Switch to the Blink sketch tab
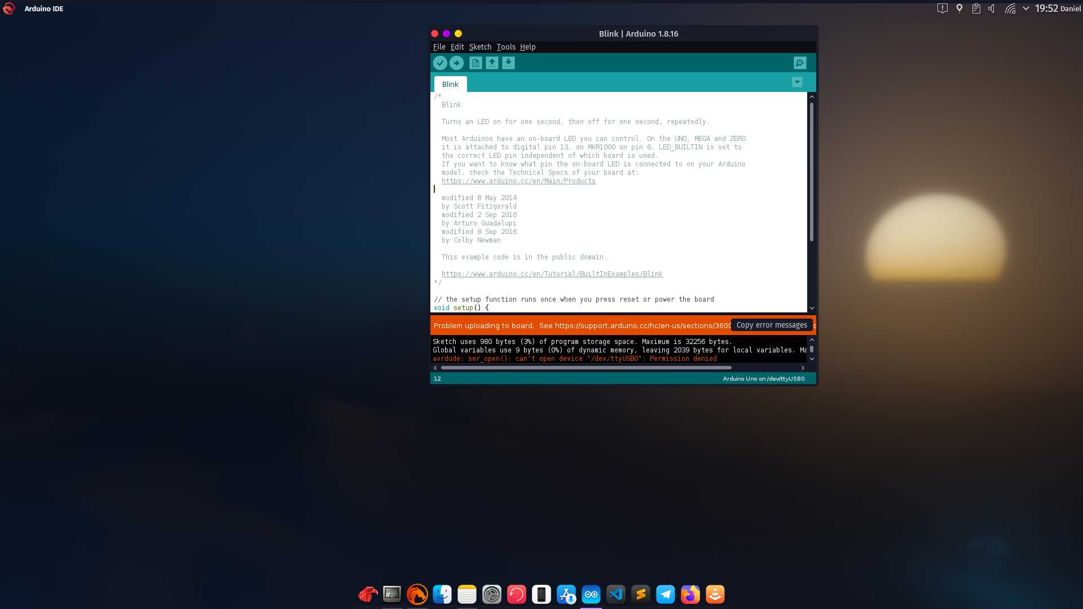This screenshot has height=609, width=1083. [x=450, y=84]
